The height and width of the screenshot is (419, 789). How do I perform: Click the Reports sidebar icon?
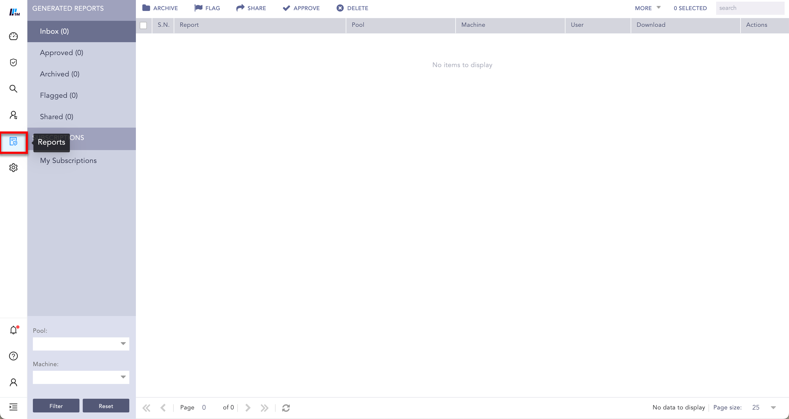tap(13, 142)
